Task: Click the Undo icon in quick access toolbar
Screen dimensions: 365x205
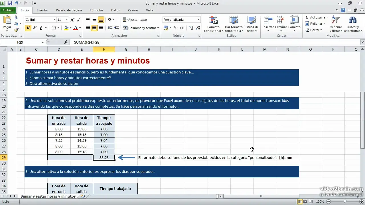Action: [x=17, y=3]
